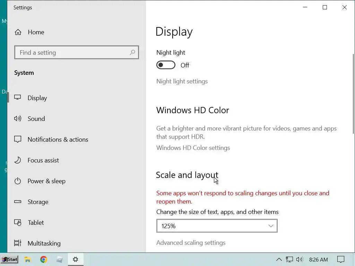Minimize the Settings window
The image size is (355, 266).
[305, 7]
